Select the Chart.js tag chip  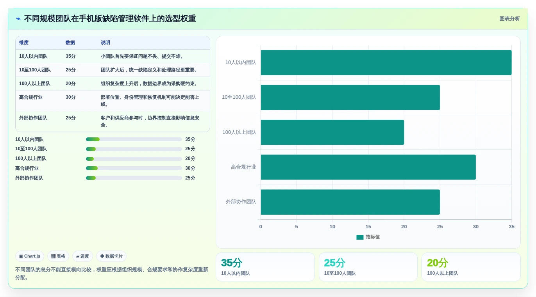tap(30, 256)
